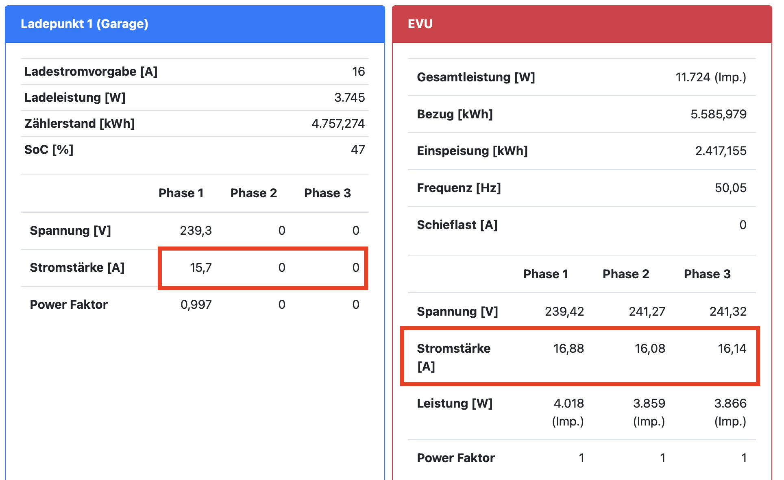This screenshot has width=784, height=480.
Task: Select the EVU Phase 1 current 16,88
Action: [x=568, y=349]
